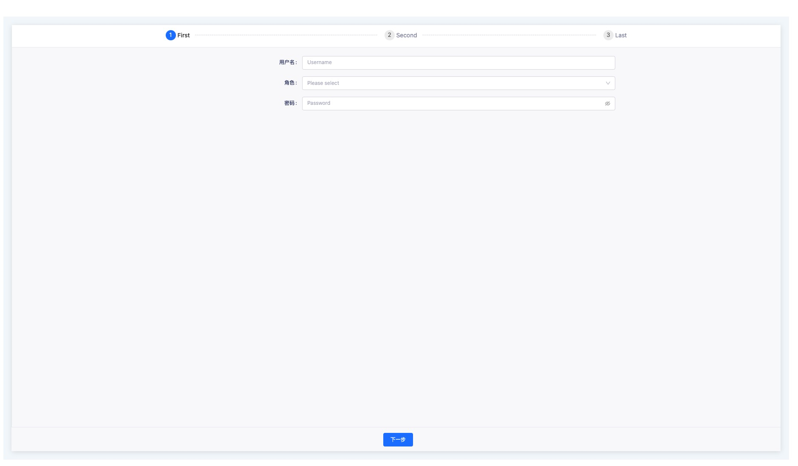Click the 下一步 next button
The image size is (798, 466).
[398, 440]
